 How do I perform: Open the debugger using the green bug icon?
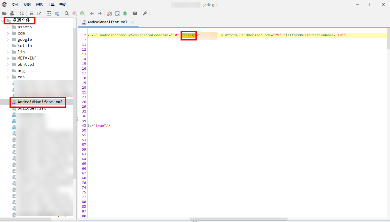point(125,13)
